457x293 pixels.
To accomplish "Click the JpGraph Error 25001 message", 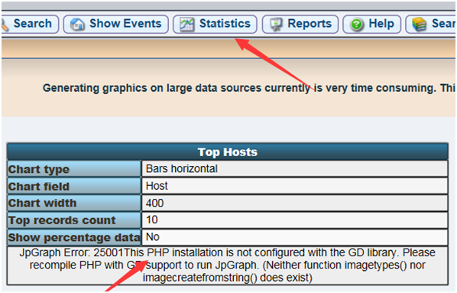I will (x=228, y=265).
